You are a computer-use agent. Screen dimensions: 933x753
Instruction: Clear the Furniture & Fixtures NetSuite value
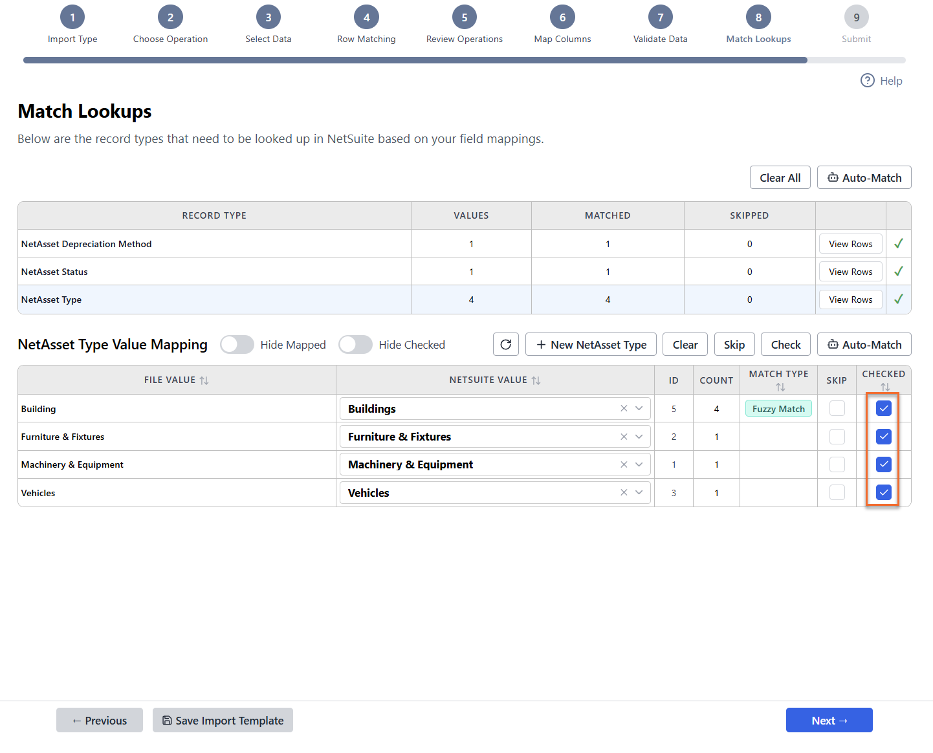point(624,437)
